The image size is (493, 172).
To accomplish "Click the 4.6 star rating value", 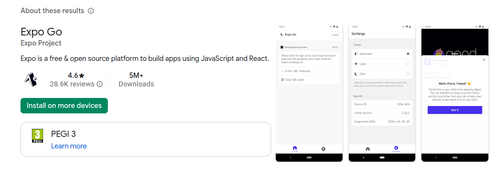I will click(x=76, y=75).
